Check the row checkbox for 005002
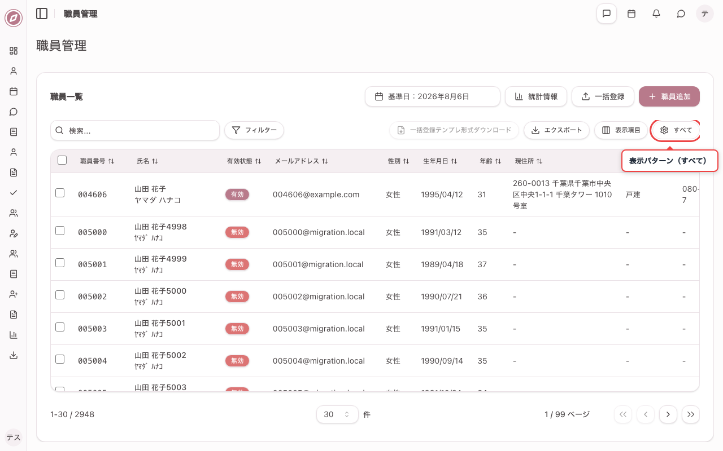 click(60, 295)
